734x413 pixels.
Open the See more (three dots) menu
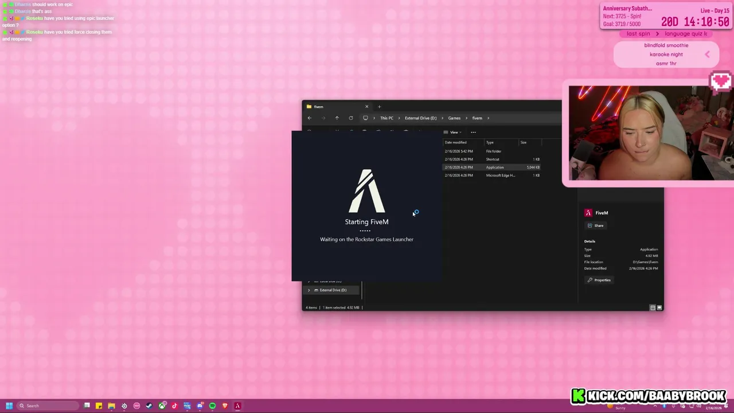[473, 133]
